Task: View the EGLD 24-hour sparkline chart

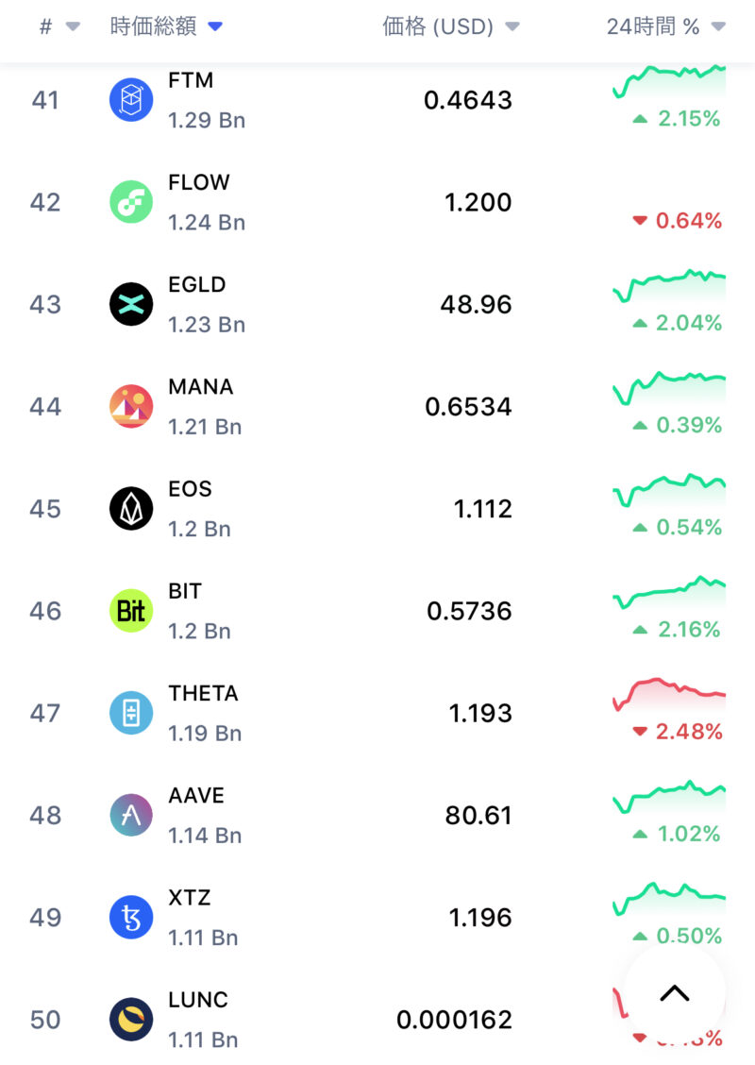Action: pos(669,283)
